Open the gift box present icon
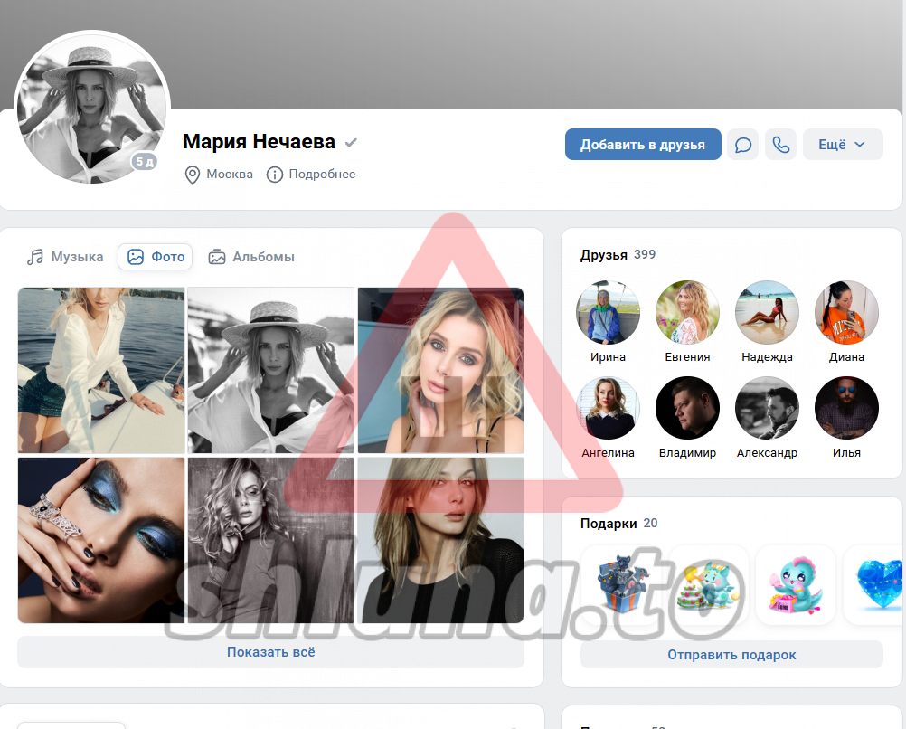The height and width of the screenshot is (729, 906). [x=619, y=583]
